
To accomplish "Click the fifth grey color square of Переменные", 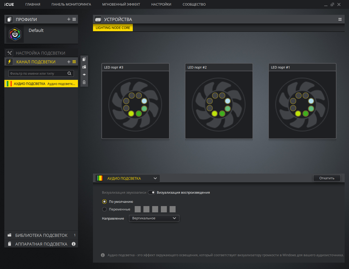I will (x=173, y=209).
